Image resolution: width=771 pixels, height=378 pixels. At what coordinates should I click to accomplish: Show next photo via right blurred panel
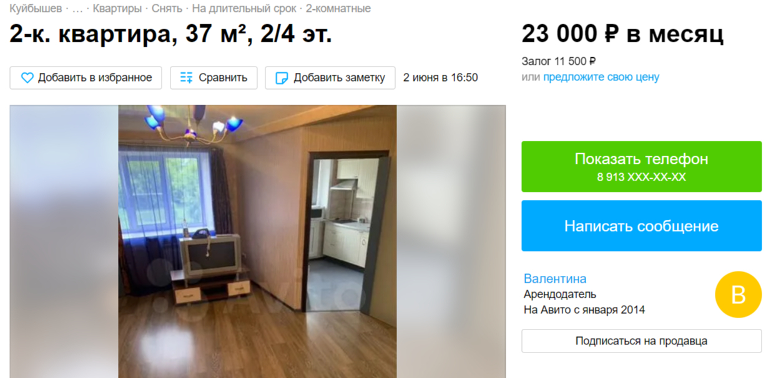451,242
